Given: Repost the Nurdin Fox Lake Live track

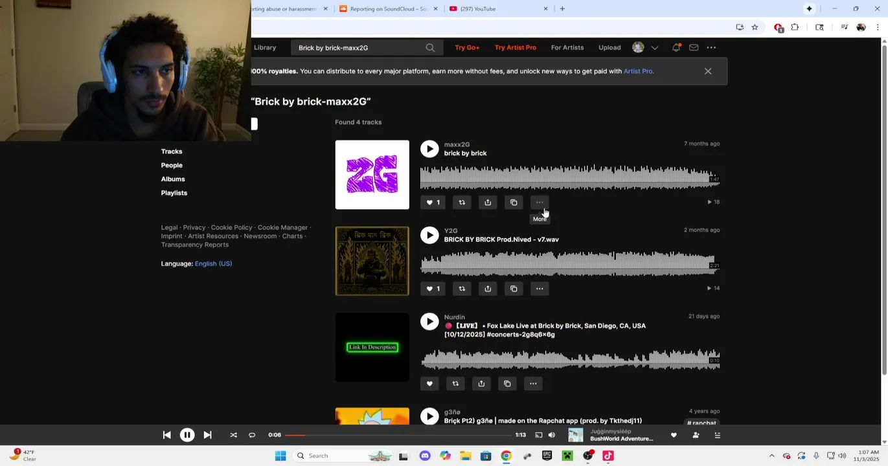Looking at the screenshot, I should tap(455, 384).
